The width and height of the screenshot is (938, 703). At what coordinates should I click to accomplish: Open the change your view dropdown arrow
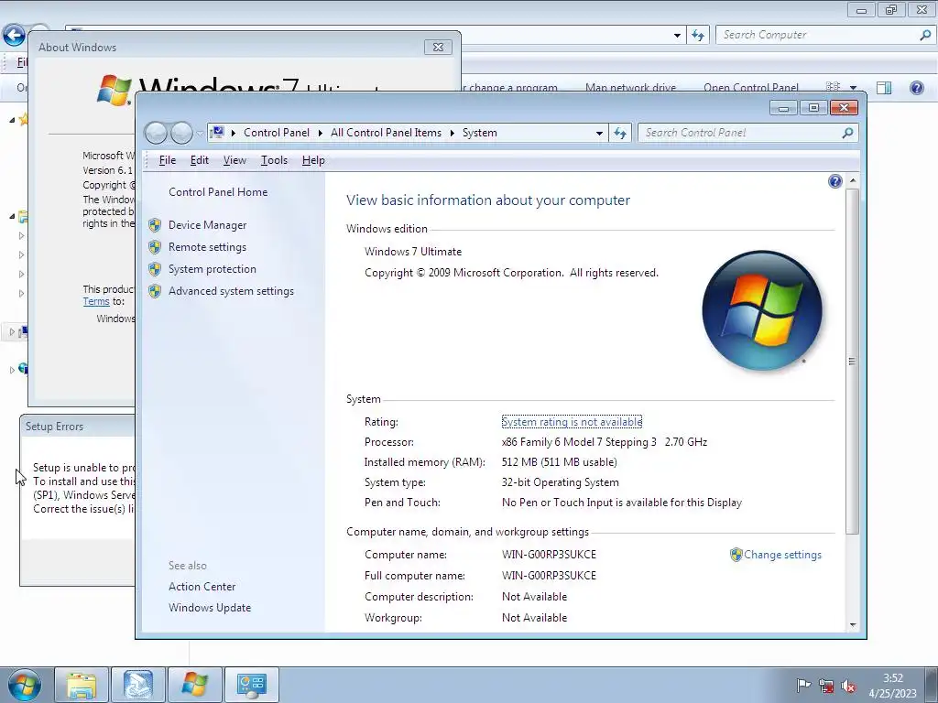(853, 88)
